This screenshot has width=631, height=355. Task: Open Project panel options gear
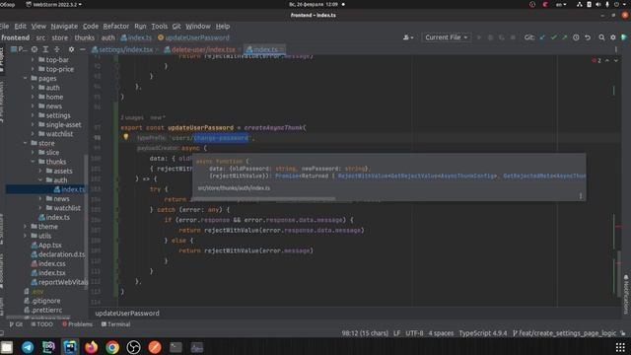pos(71,49)
